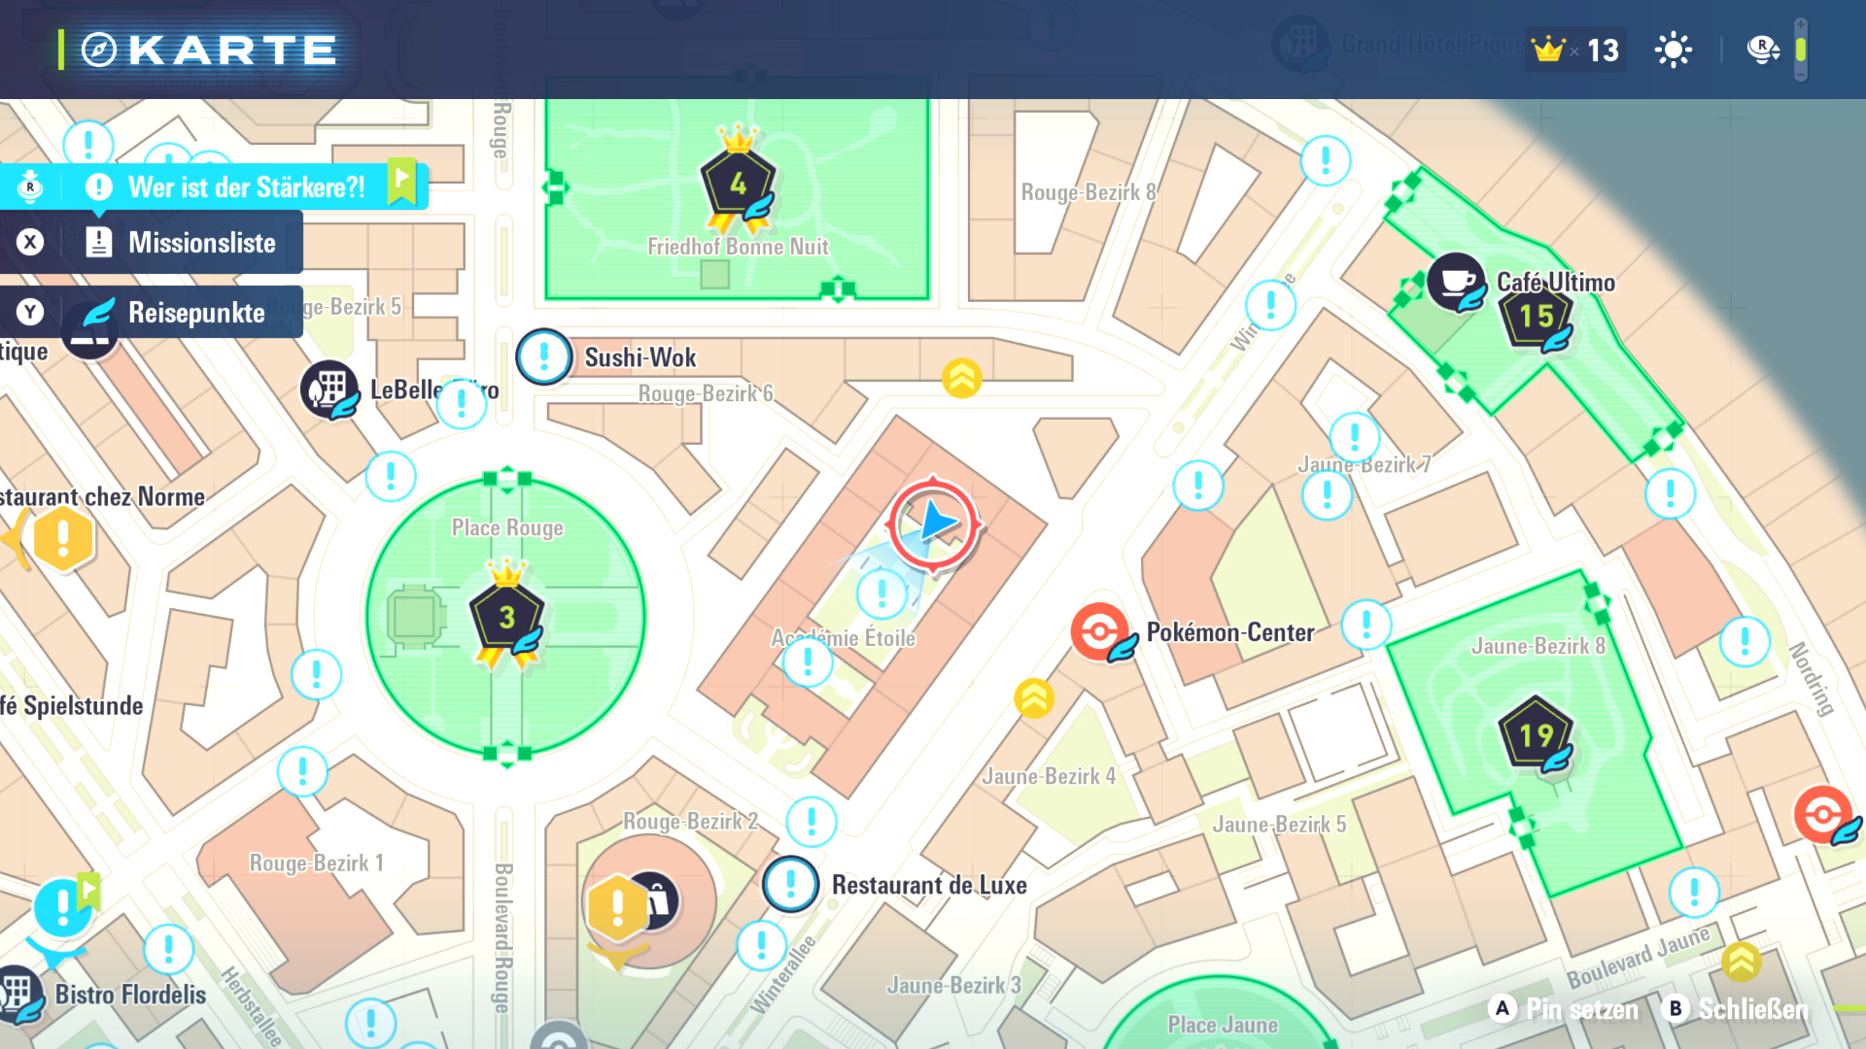Click the LeBelle bistro building icon
The image size is (1866, 1049).
point(329,389)
